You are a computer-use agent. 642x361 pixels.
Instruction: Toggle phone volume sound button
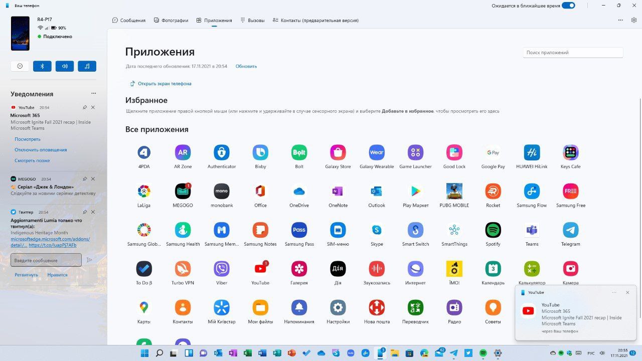point(65,66)
